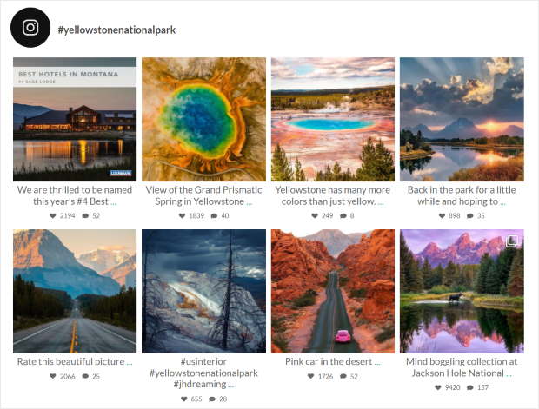The image size is (539, 409).
Task: Click the multi-image carousel icon on Jackson Hole photo
Action: click(x=512, y=241)
